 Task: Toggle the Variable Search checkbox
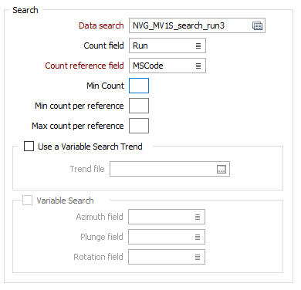point(27,201)
